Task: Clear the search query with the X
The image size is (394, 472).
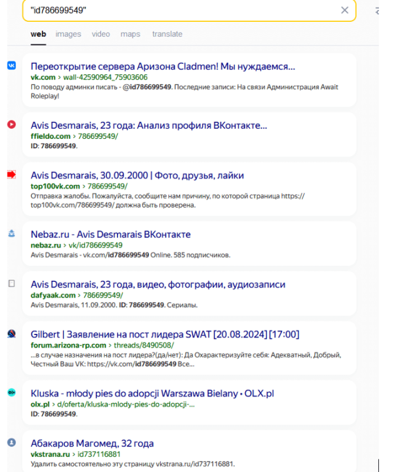Action: pyautogui.click(x=345, y=10)
